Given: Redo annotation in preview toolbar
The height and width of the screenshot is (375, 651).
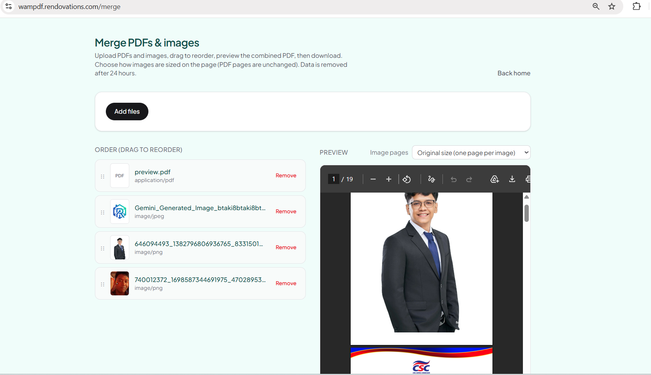Looking at the screenshot, I should (469, 179).
